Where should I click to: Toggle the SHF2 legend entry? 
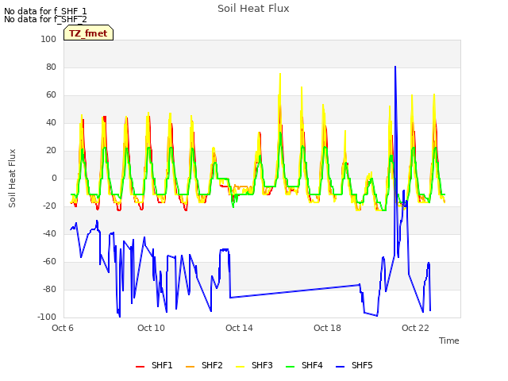point(204,365)
